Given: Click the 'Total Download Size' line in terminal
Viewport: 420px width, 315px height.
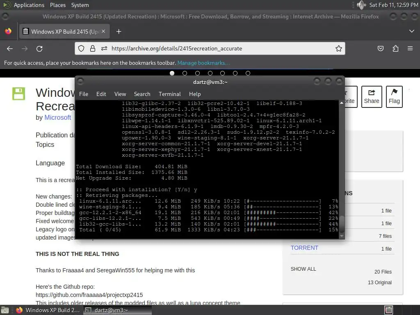Looking at the screenshot, I should pos(132,167).
